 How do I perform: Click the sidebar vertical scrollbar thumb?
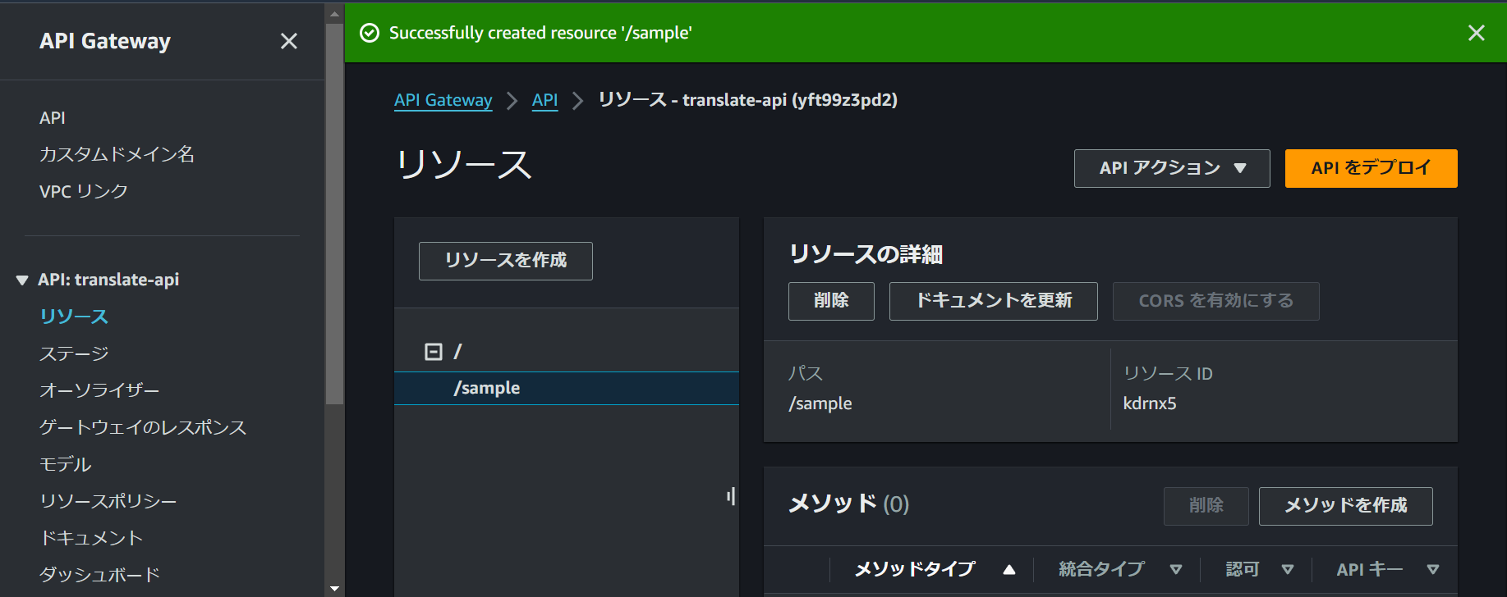tap(334, 213)
